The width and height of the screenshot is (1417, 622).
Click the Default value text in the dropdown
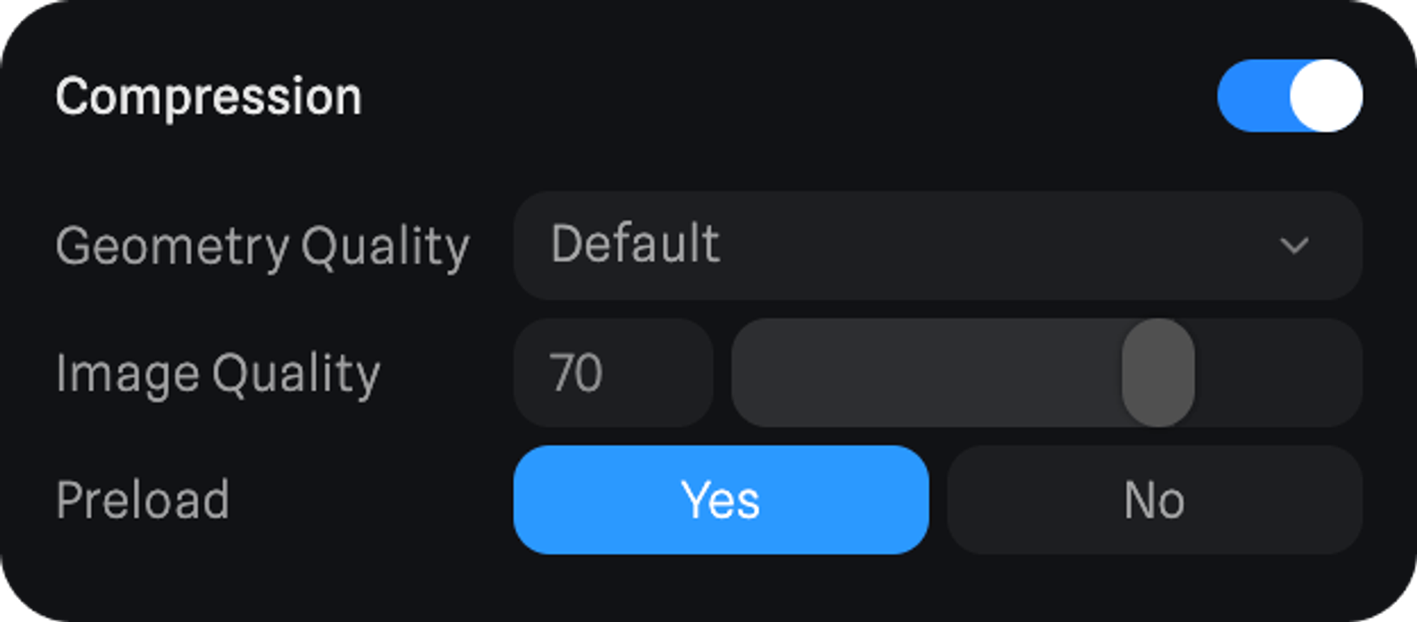coord(635,244)
